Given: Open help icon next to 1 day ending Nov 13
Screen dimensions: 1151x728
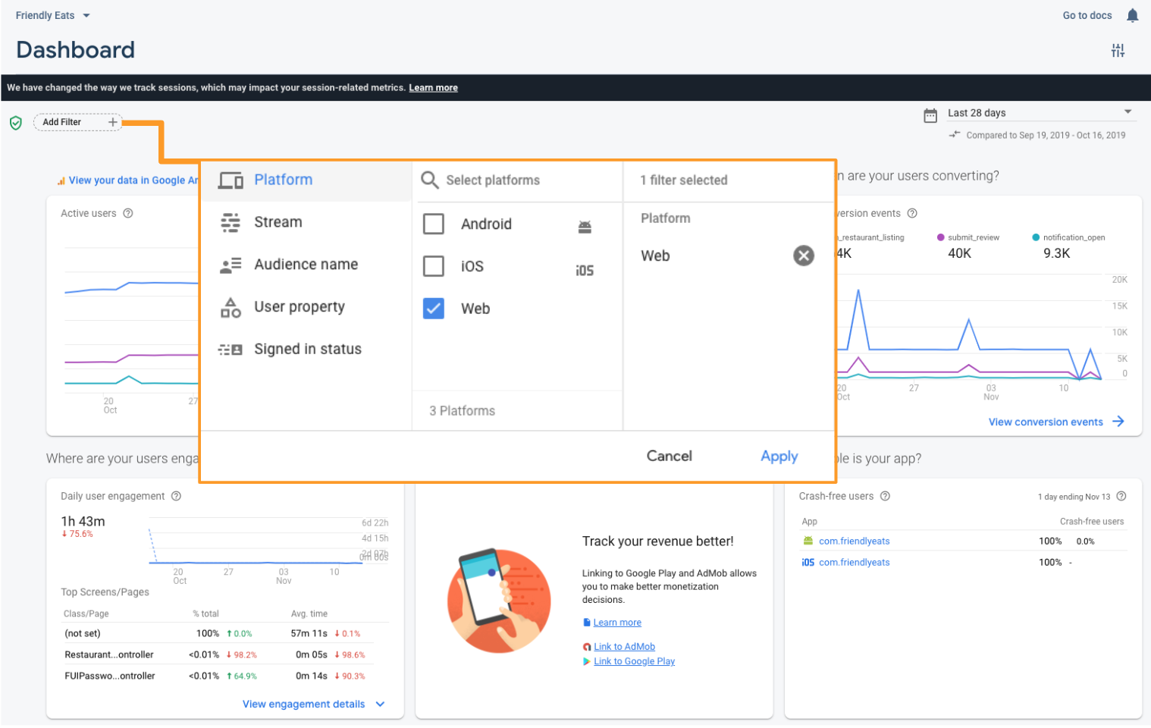Looking at the screenshot, I should pyautogui.click(x=1121, y=496).
